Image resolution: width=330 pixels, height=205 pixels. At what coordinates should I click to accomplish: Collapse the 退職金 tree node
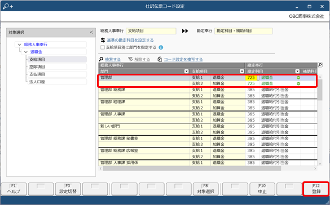click(26, 52)
